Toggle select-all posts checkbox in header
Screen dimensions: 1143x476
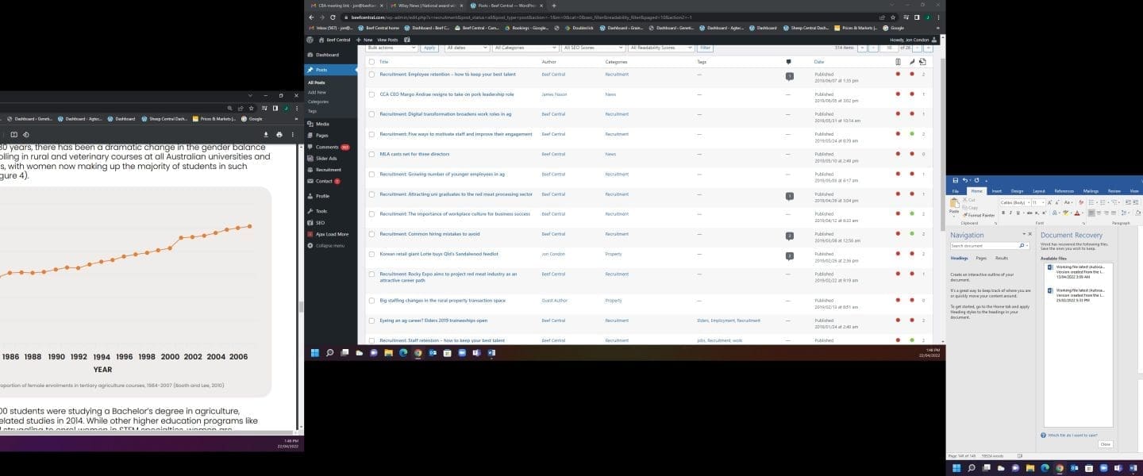point(371,61)
